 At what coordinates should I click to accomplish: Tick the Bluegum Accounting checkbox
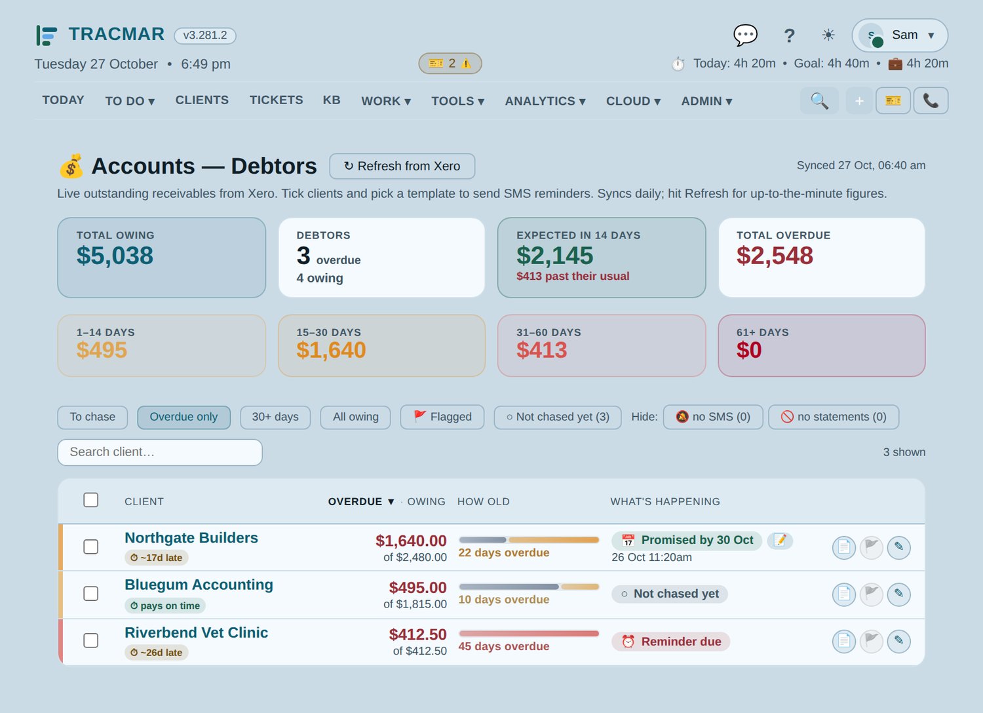tap(91, 594)
